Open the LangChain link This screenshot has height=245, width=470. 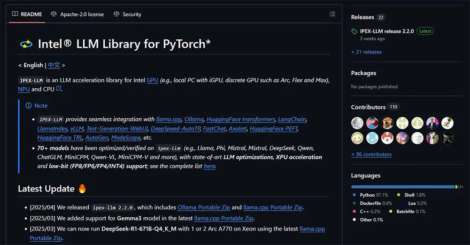(292, 119)
